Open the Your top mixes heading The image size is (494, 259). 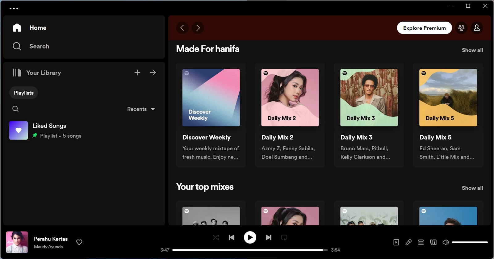pyautogui.click(x=205, y=187)
